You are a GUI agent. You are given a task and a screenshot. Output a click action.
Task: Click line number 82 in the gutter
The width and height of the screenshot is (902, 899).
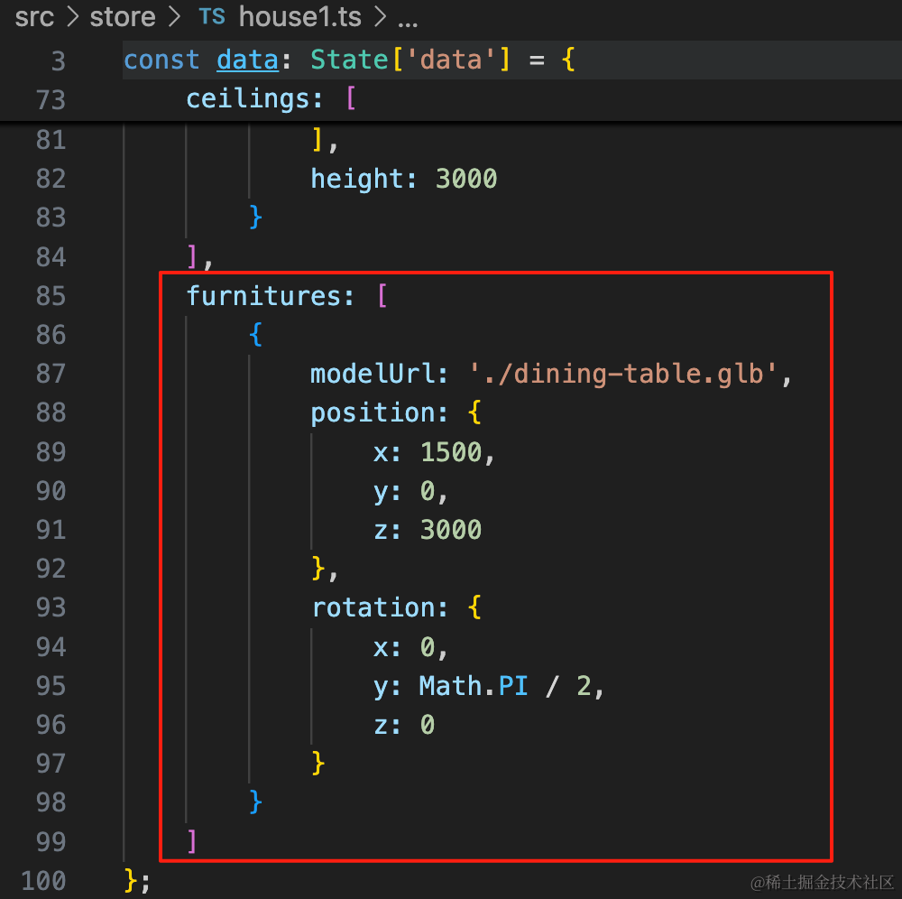tap(51, 179)
